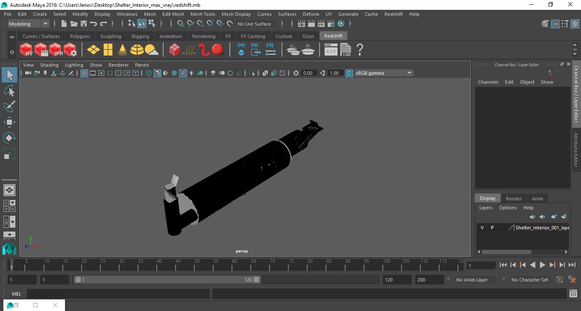The height and width of the screenshot is (311, 581).
Task: Switch to the Anim layer tab
Action: pos(537,199)
